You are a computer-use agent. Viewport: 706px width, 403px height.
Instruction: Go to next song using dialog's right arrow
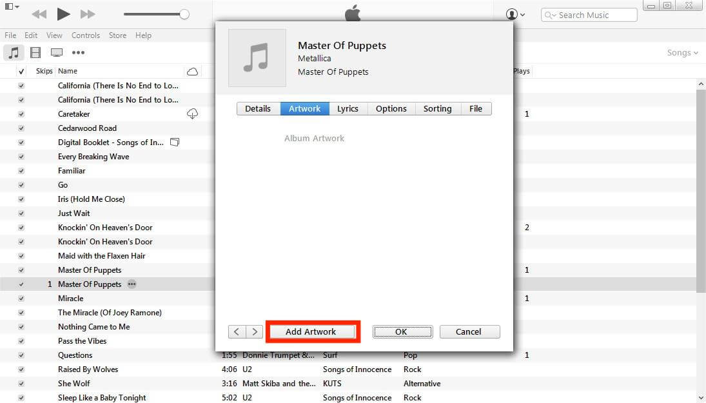tap(255, 332)
